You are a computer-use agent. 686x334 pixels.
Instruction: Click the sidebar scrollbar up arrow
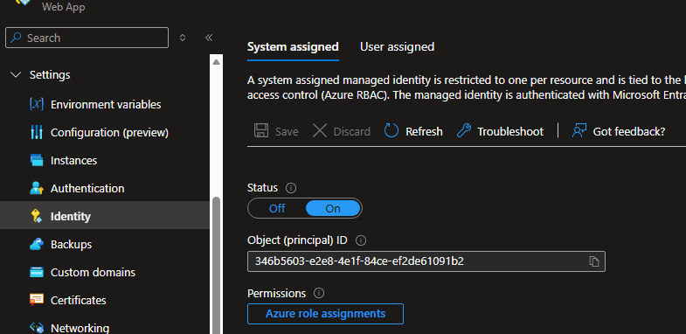(216, 62)
